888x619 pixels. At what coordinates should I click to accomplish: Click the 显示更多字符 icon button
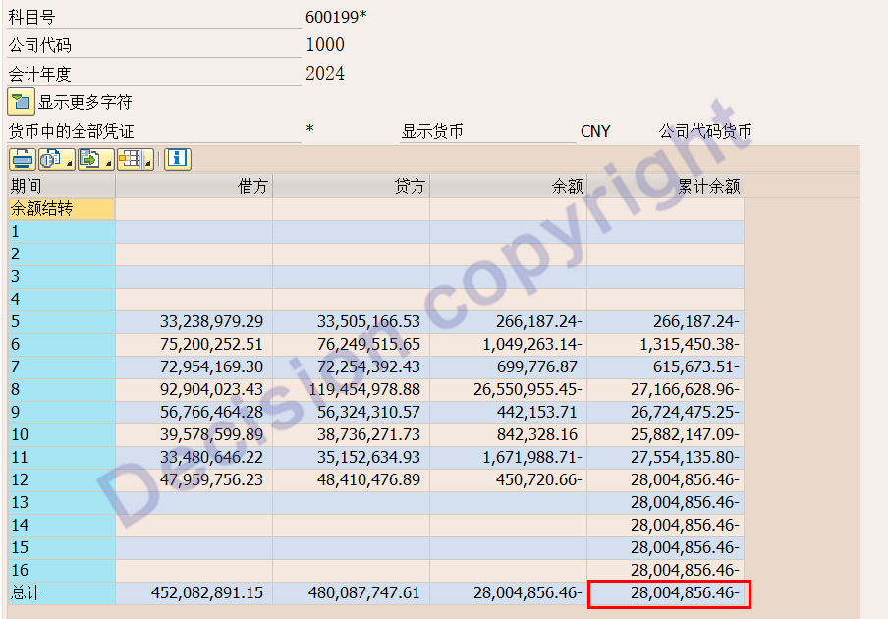point(22,101)
